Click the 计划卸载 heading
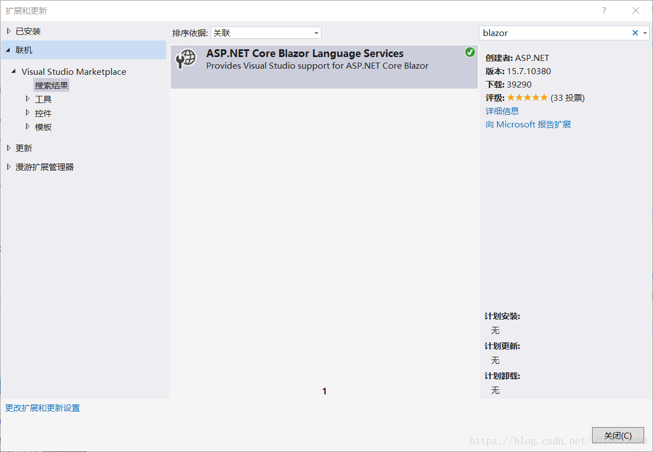The image size is (653, 452). coord(502,376)
